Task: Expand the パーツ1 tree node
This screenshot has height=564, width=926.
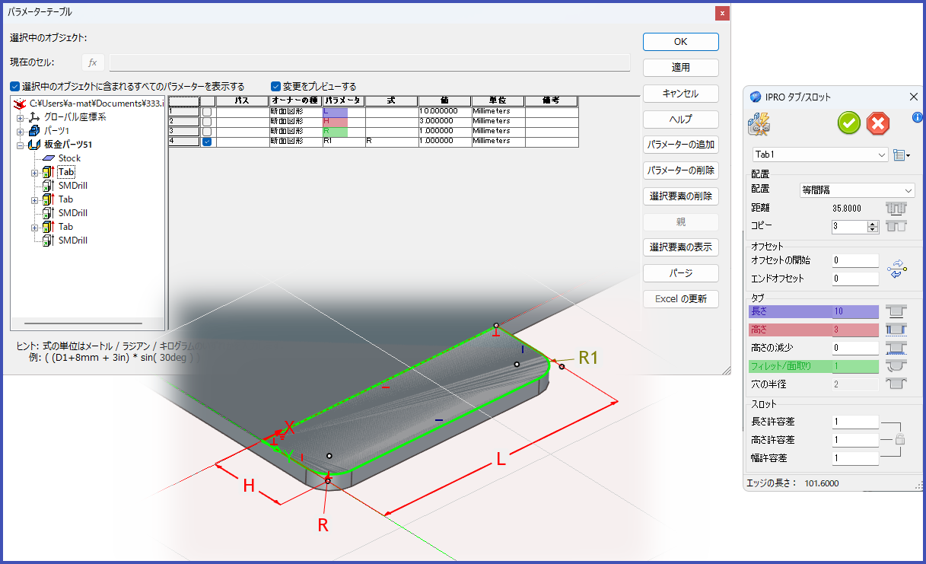Action: [x=21, y=131]
